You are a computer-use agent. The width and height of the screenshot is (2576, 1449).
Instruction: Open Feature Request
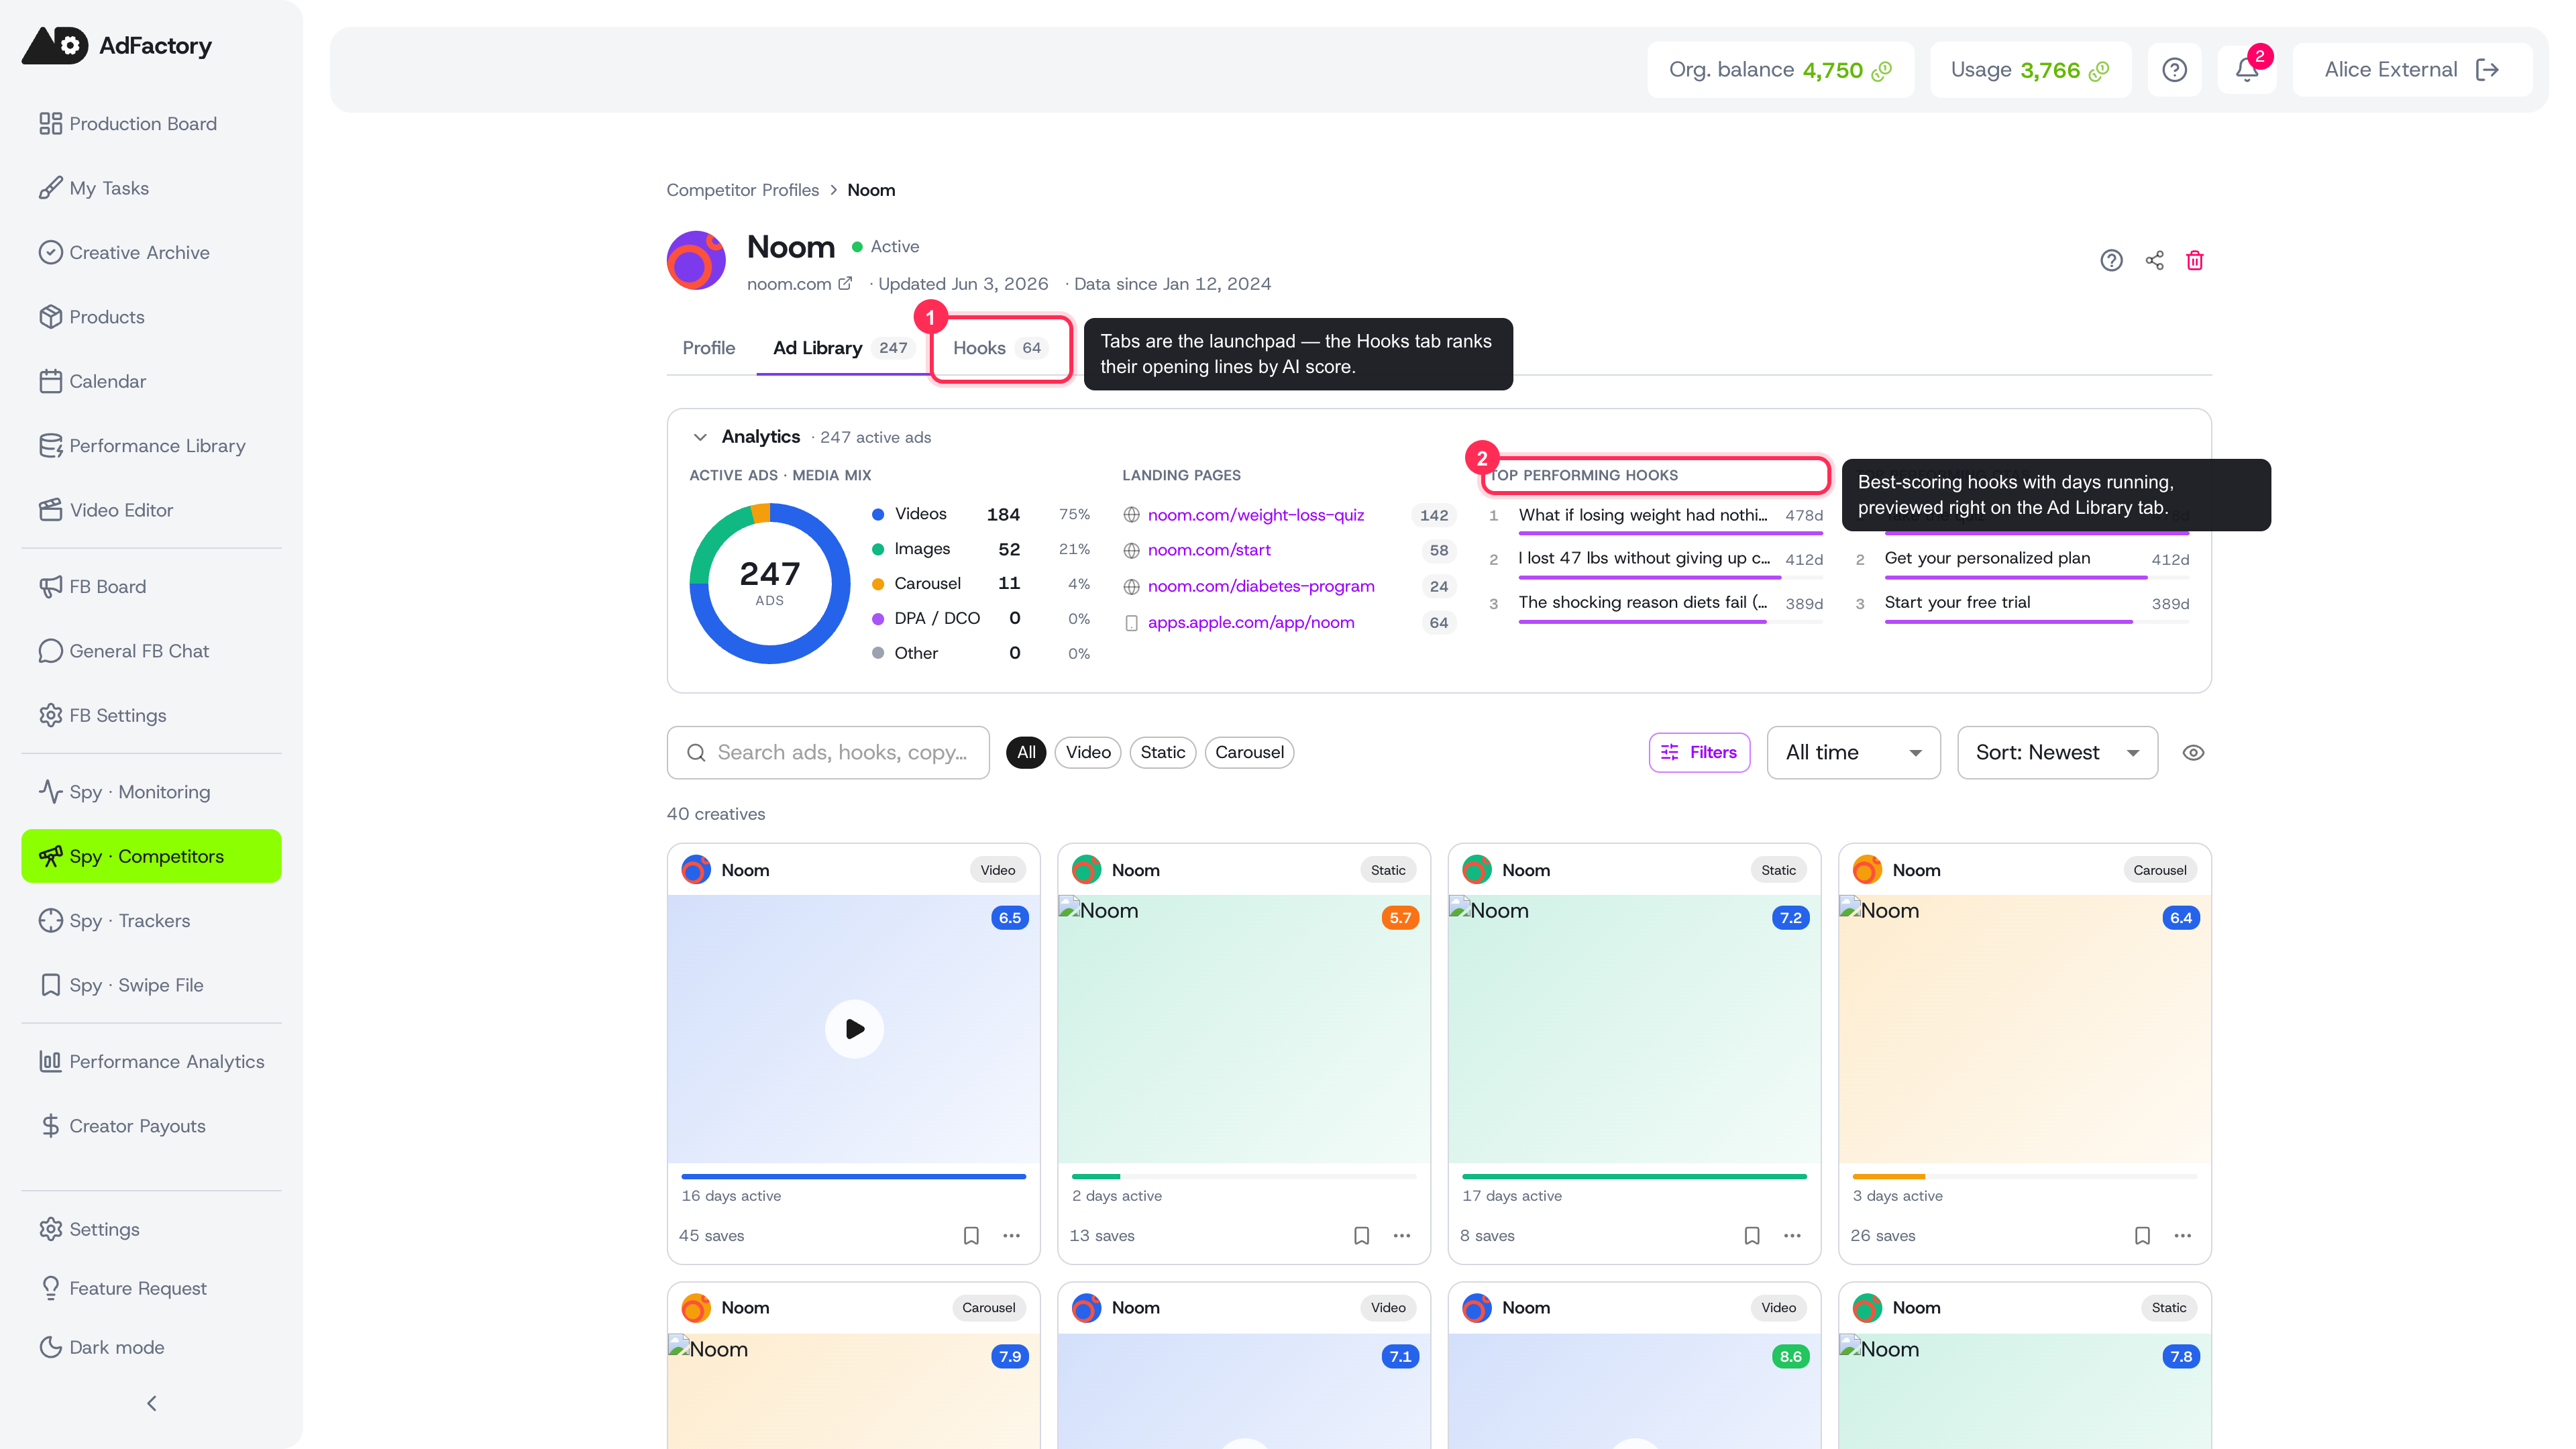pyautogui.click(x=151, y=1288)
